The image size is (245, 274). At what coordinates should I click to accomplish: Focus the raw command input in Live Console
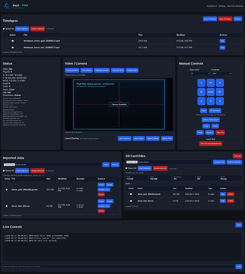[x=119, y=266]
